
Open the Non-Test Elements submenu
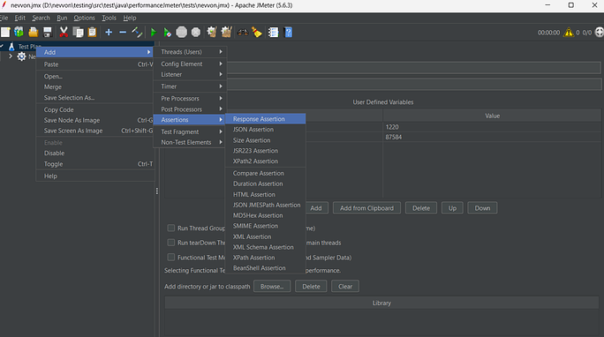coord(190,142)
